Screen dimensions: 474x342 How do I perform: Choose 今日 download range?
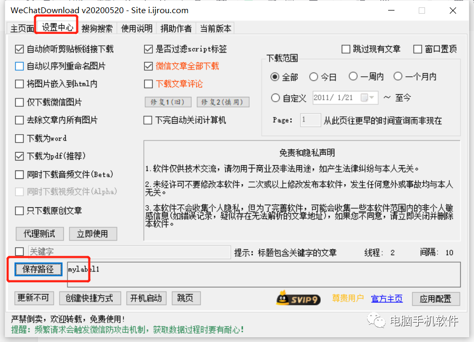(x=313, y=77)
